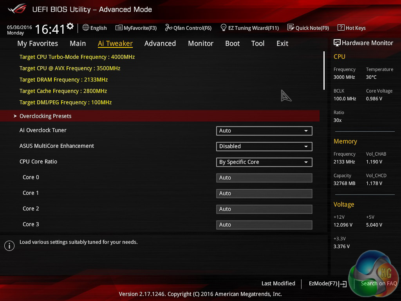The image size is (401, 301).
Task: Click the Vol_CHCD 1.178 V value
Action: (374, 183)
